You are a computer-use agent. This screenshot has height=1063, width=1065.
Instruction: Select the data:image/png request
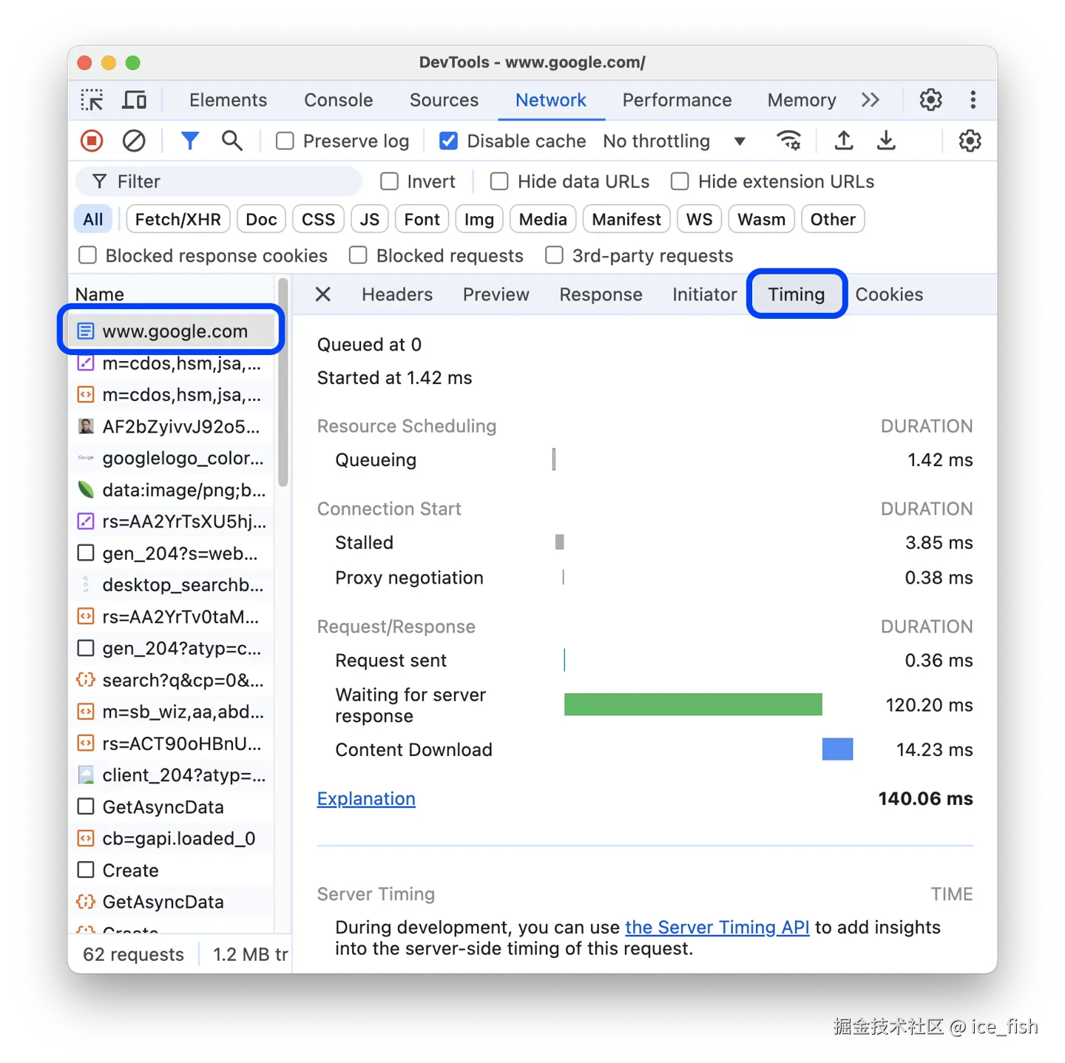(171, 490)
